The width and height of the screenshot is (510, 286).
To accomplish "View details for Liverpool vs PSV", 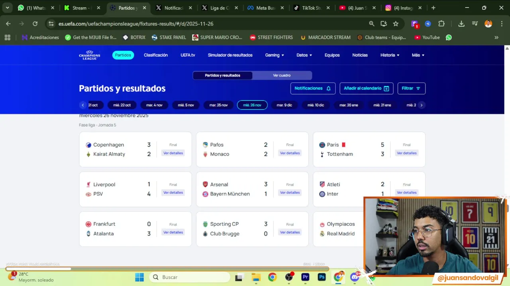I will click(x=173, y=193).
